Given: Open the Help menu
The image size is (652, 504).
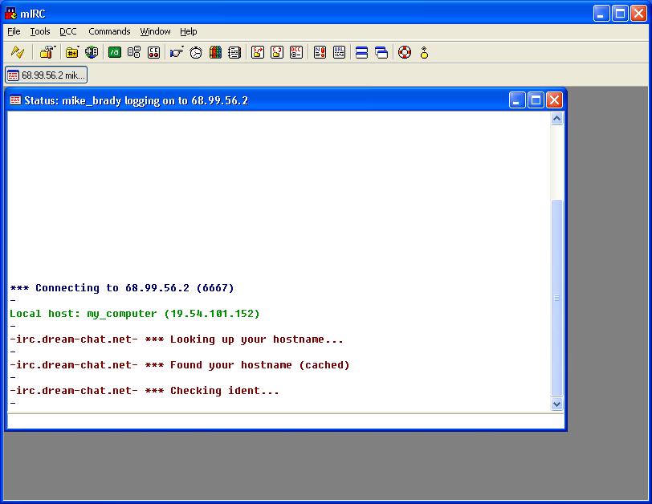Looking at the screenshot, I should [x=189, y=31].
